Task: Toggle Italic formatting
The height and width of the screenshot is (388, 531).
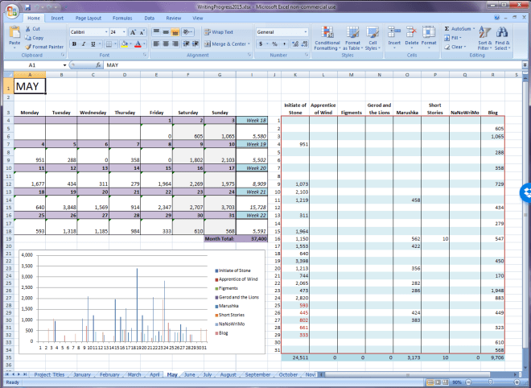Action: pyautogui.click(x=83, y=44)
